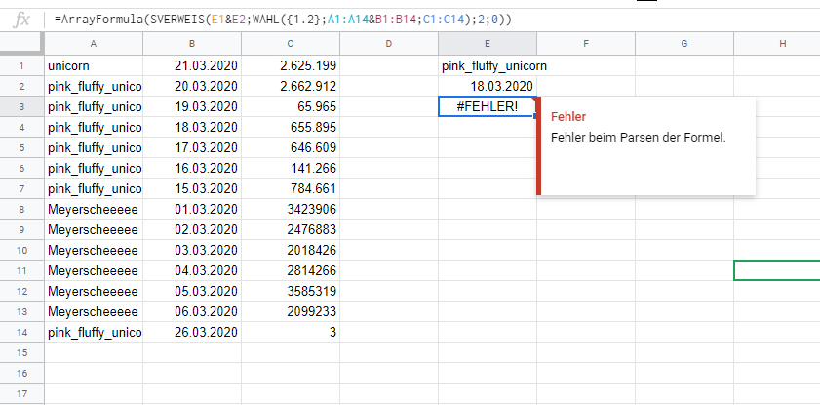820x405 pixels.
Task: Click cell with value 655.895
Action: (x=291, y=127)
